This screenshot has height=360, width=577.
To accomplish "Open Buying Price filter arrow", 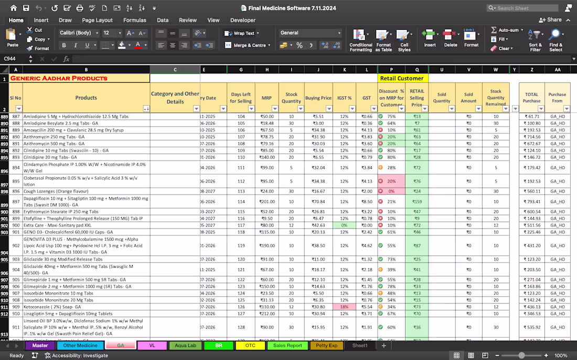I will (329, 109).
